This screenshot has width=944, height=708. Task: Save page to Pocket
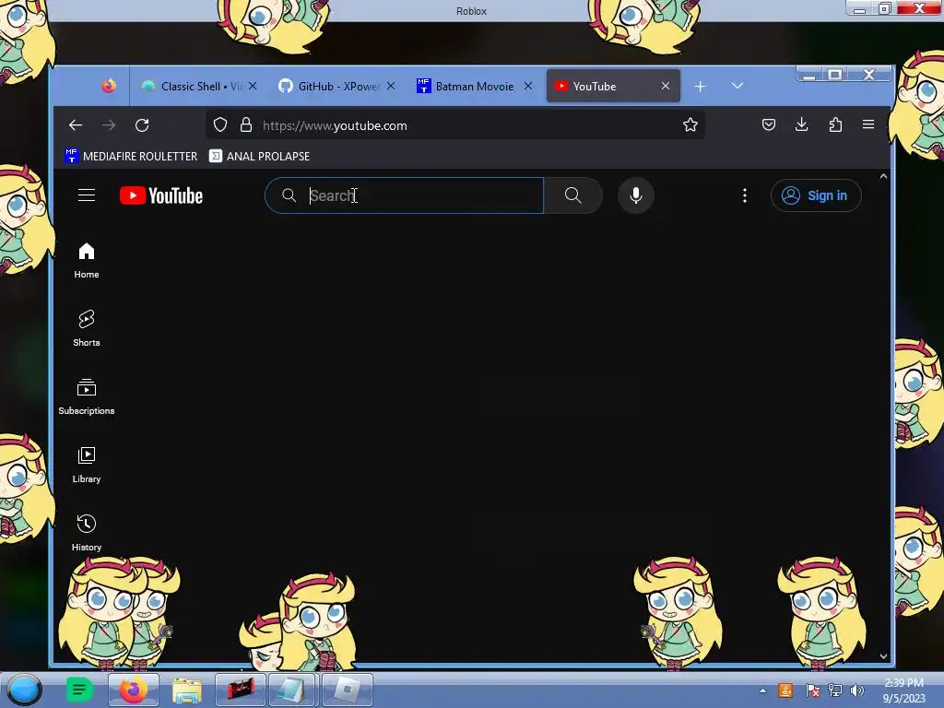coord(769,124)
